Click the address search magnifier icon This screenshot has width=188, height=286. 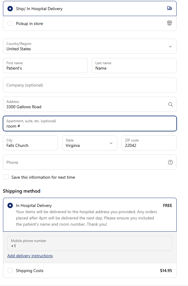(170, 104)
